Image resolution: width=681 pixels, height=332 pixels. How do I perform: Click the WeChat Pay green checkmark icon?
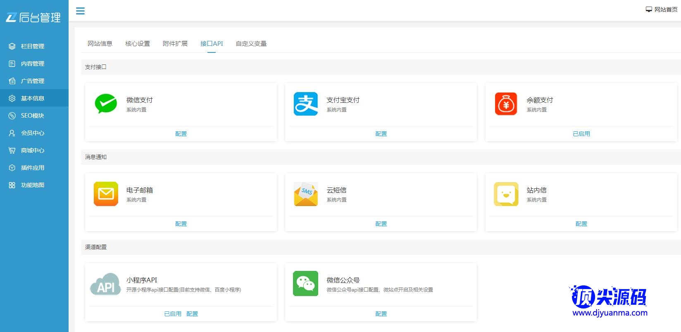106,104
